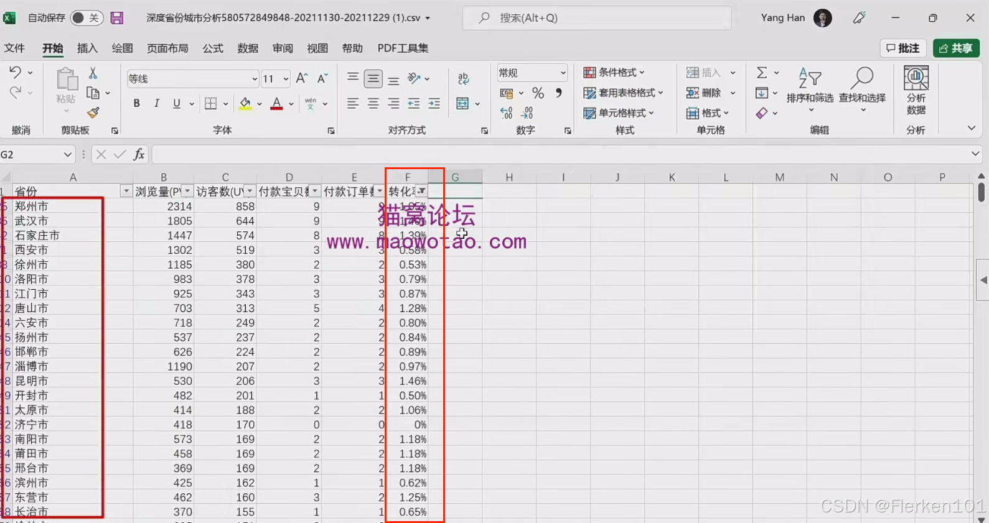The width and height of the screenshot is (989, 523).
Task: Toggle Italic formatting
Action: pos(156,103)
